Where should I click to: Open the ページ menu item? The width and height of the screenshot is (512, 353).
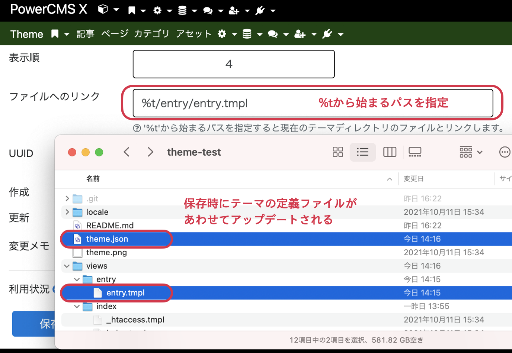pyautogui.click(x=115, y=34)
